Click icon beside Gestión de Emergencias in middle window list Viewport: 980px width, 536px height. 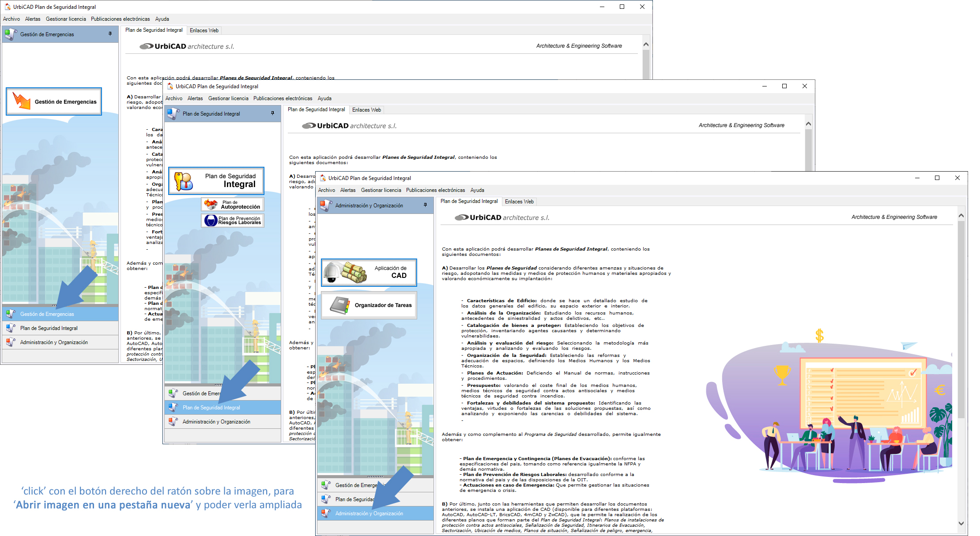173,394
